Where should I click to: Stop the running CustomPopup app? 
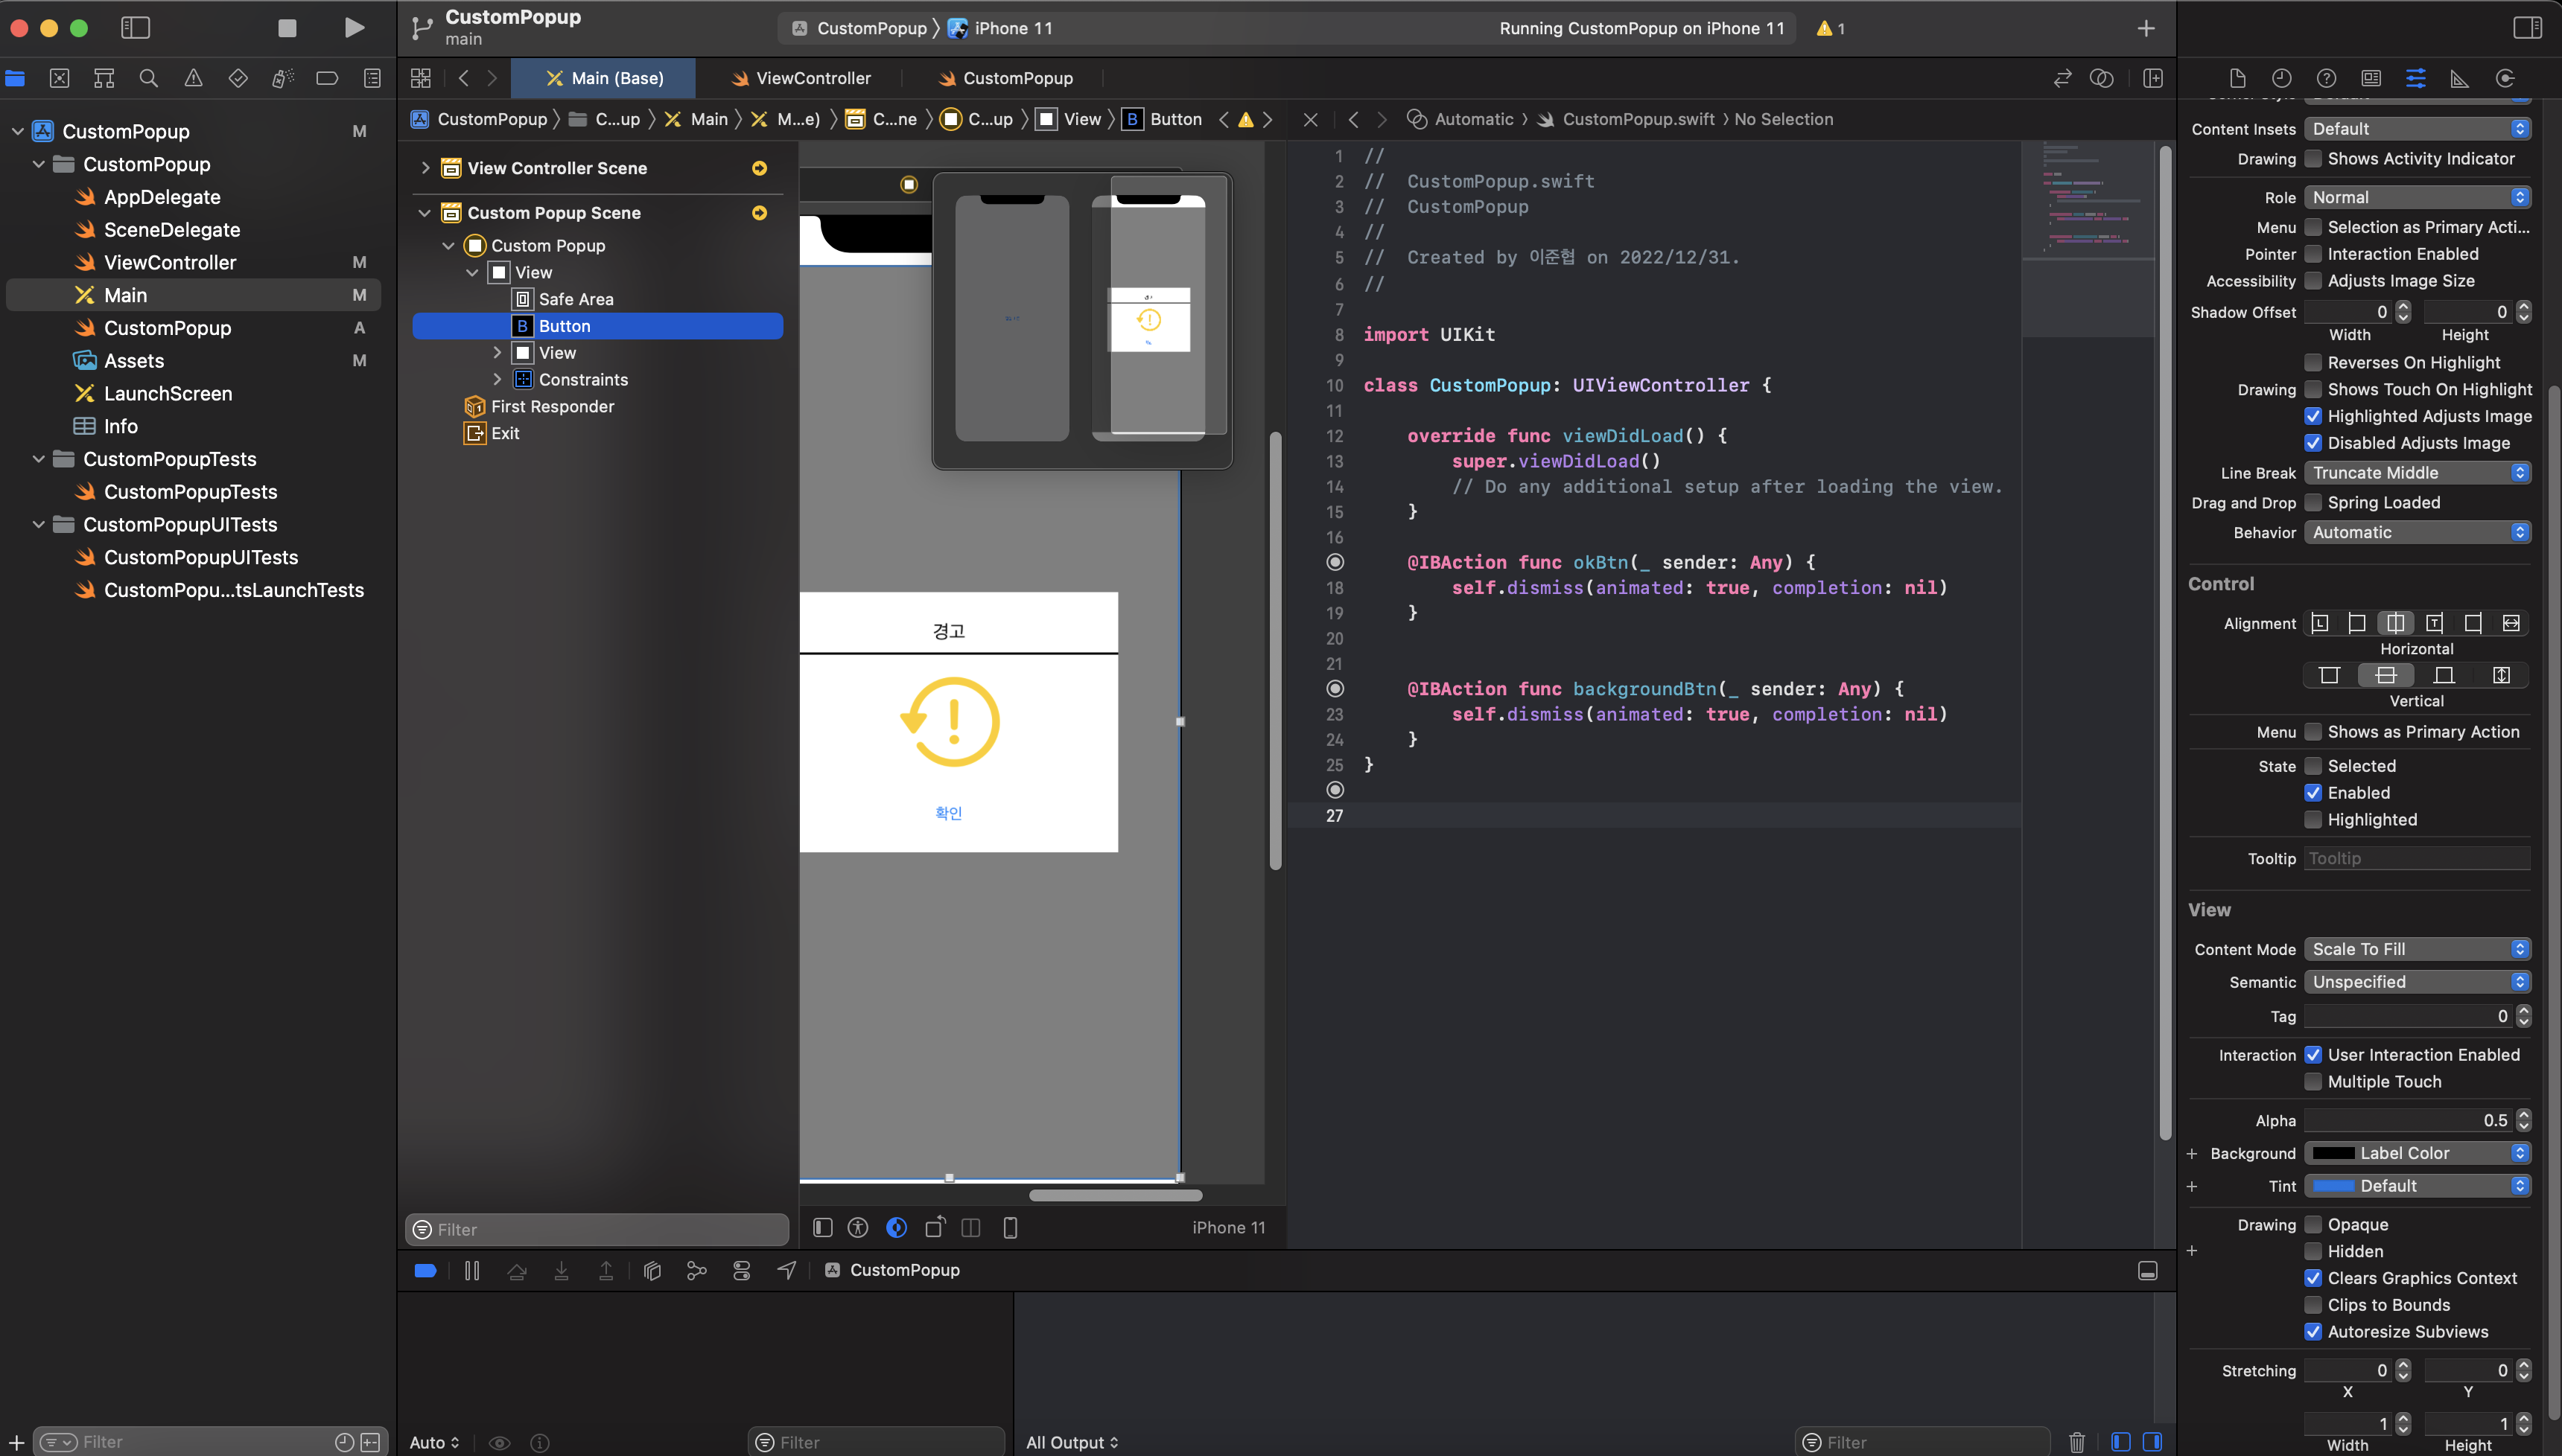(287, 28)
